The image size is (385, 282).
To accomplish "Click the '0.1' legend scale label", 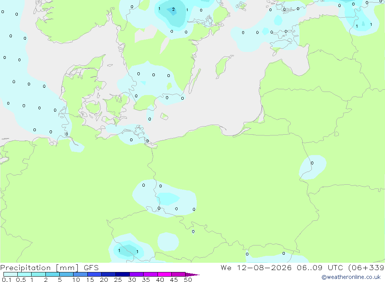I will tap(7, 280).
